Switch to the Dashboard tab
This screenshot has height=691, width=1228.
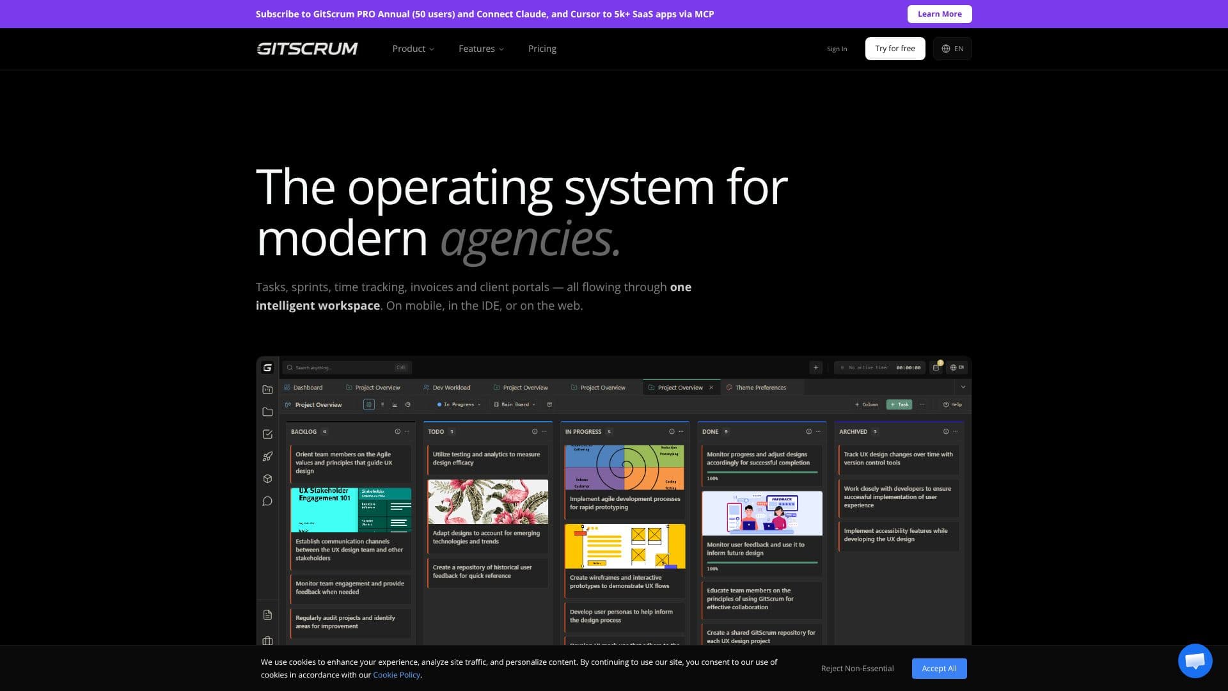point(303,387)
